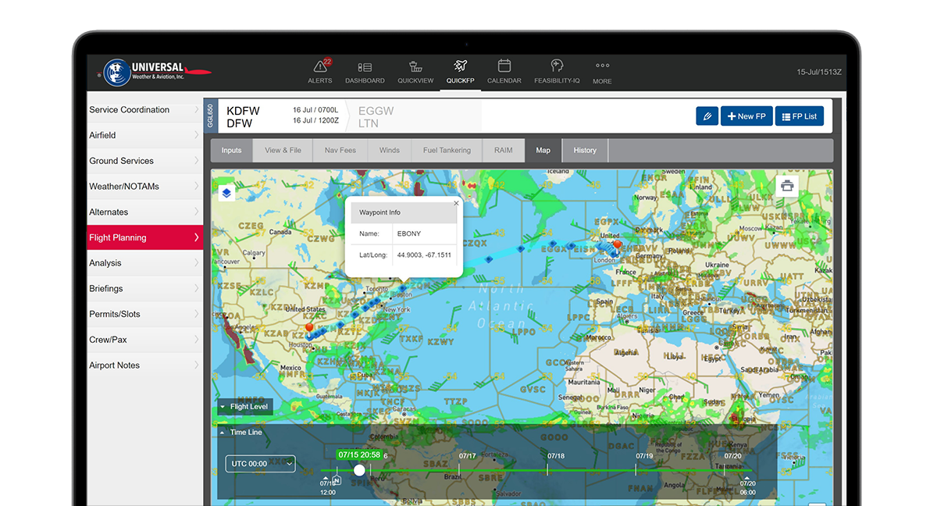Viewport: 937px width, 506px height.
Task: Click the New FP button
Action: pos(746,116)
